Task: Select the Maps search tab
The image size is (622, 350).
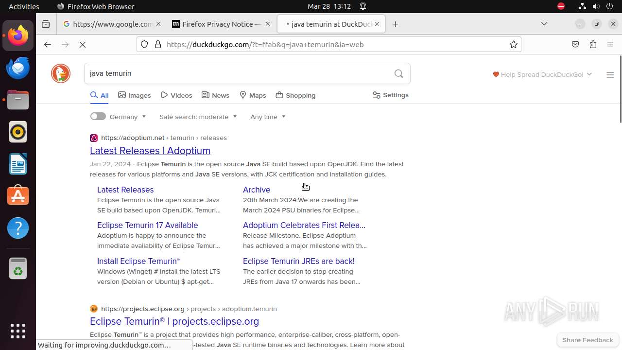Action: point(253,95)
